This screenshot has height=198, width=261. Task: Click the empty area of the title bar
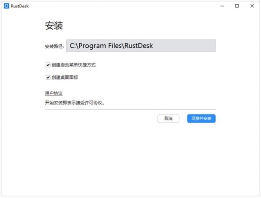(x=123, y=6)
